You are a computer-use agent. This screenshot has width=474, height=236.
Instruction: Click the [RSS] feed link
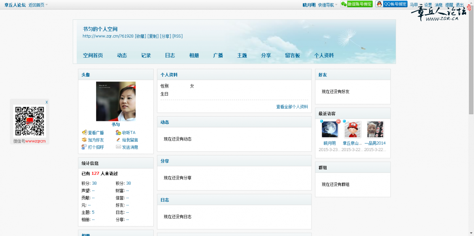[x=178, y=36]
